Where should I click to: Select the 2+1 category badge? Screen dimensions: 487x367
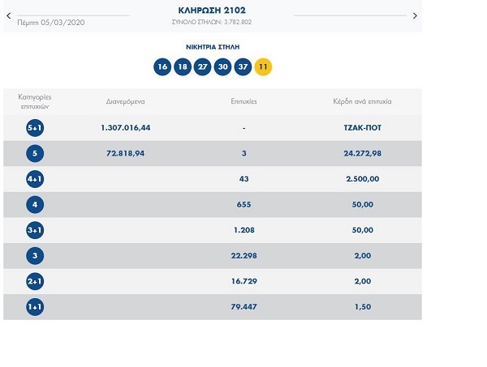pos(35,281)
